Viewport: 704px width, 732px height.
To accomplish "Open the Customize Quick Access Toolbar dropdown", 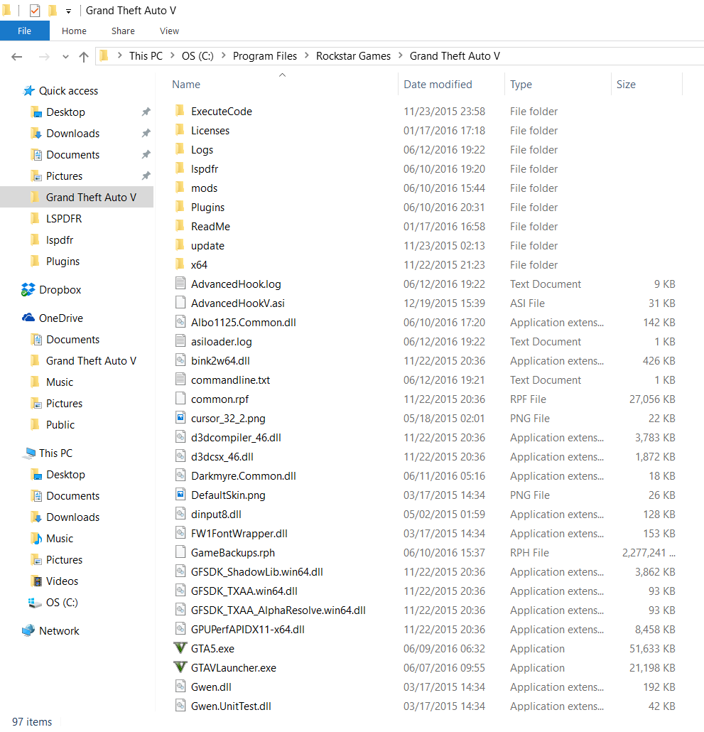I will pyautogui.click(x=68, y=11).
